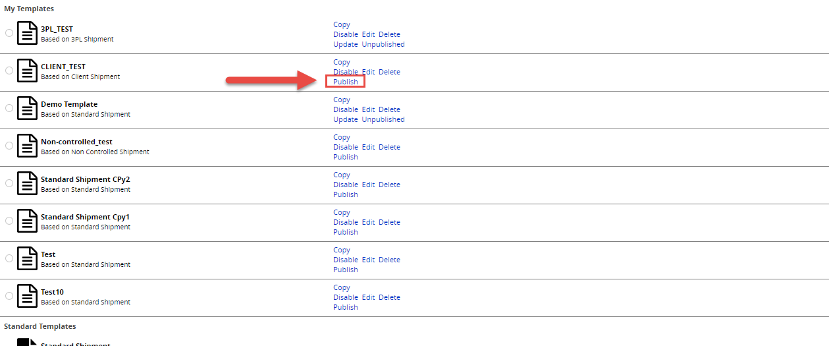Image resolution: width=829 pixels, height=346 pixels.
Task: Click the 3PL_TEST template document icon
Action: click(27, 33)
